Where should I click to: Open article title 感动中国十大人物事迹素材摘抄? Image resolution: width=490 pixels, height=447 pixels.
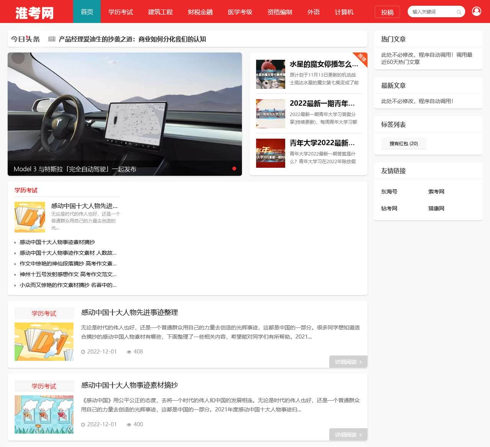tap(129, 385)
